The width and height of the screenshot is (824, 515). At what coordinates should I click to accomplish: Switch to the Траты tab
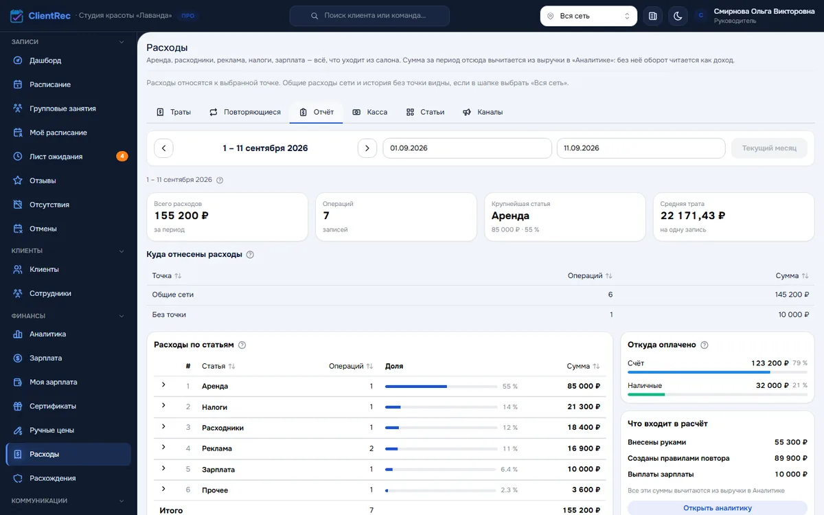pos(173,112)
